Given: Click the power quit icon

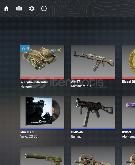Looking at the screenshot, I should pyautogui.click(x=44, y=9).
